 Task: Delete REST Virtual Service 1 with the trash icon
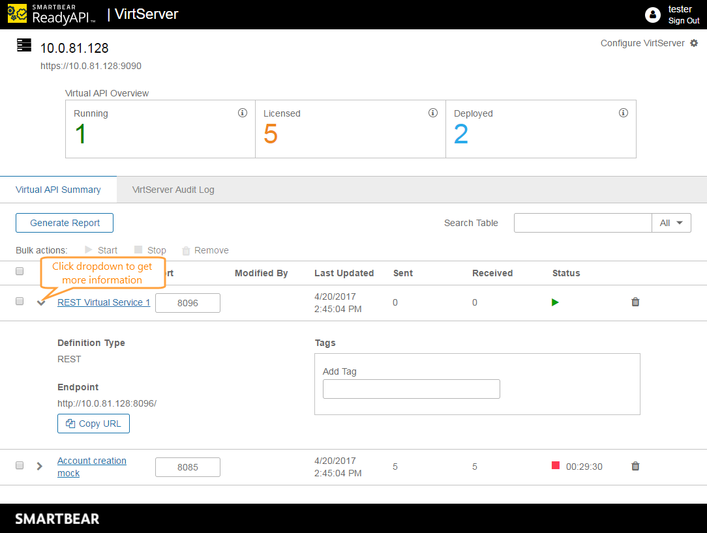(635, 302)
